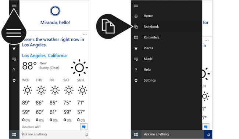Click the FRI forecast day label

point(52,80)
